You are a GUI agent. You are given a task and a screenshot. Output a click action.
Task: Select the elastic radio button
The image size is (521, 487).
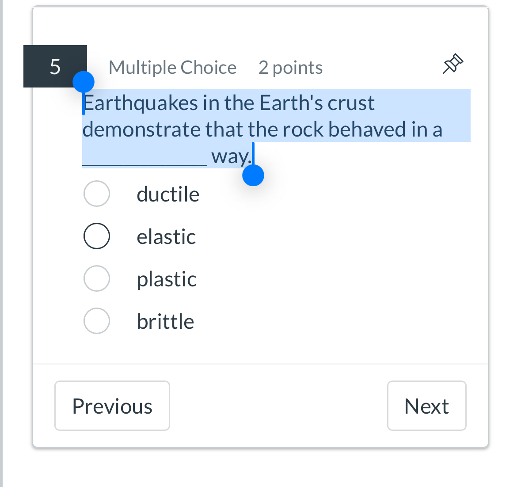(97, 236)
